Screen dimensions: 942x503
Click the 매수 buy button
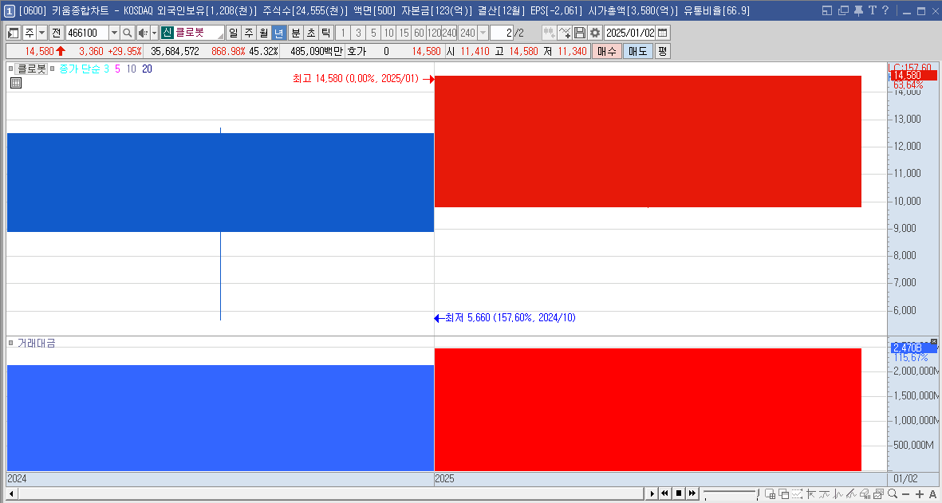[x=607, y=52]
